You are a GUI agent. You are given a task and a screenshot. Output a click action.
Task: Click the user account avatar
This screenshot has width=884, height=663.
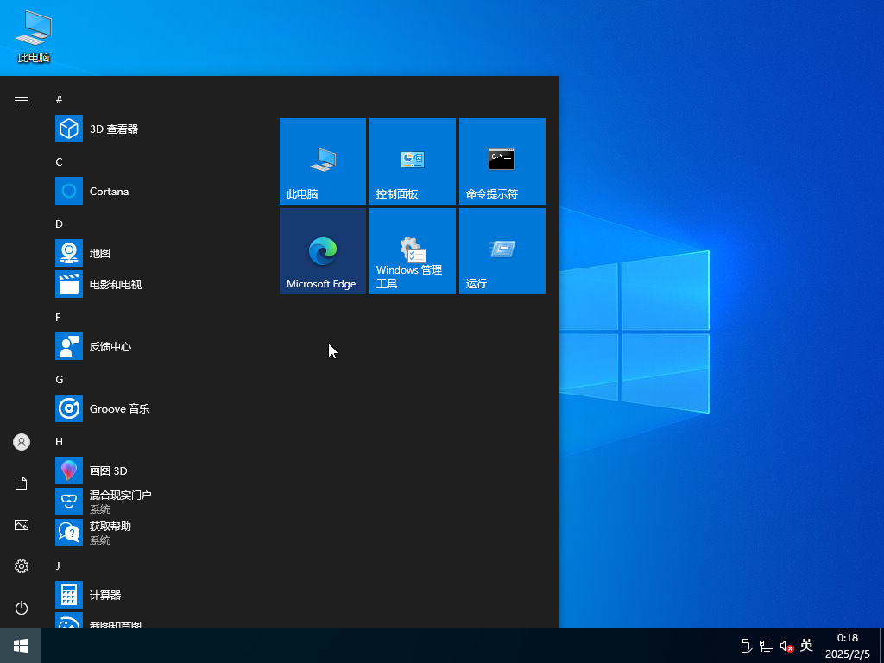(x=22, y=442)
